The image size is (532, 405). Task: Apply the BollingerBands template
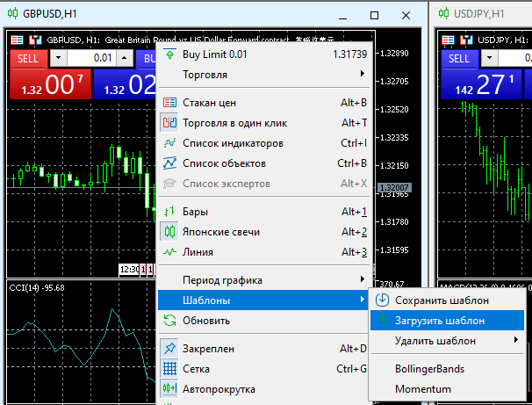coord(430,369)
